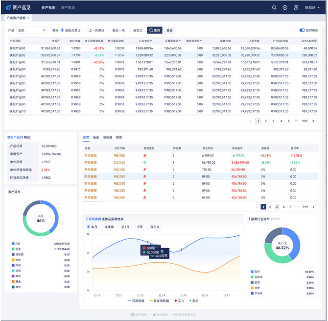
Task: Expand the pagination ellipsis in product table
Action: tap(296, 121)
